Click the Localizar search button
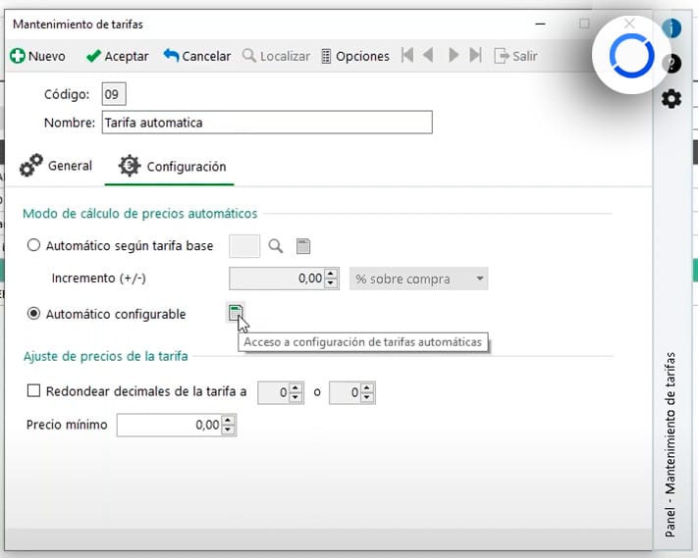The width and height of the screenshot is (698, 558). coord(276,56)
